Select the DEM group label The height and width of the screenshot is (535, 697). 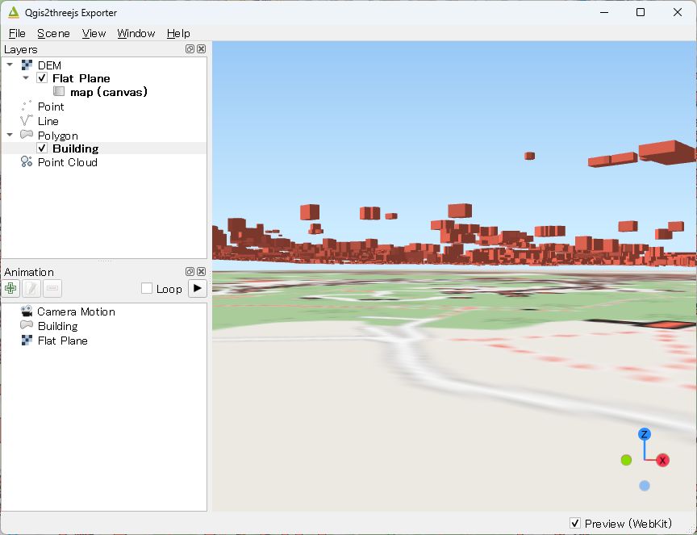click(49, 65)
